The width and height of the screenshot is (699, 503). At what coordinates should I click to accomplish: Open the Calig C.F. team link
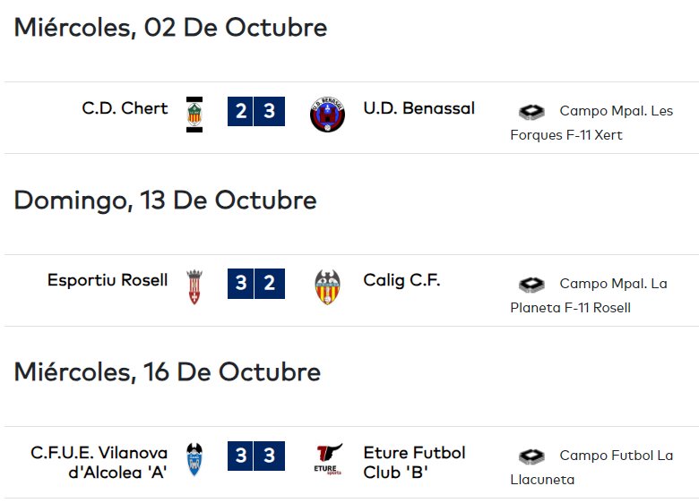401,280
